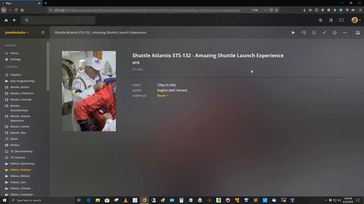Open the Videos, Cars library
364x204 pixels.
coord(18,182)
